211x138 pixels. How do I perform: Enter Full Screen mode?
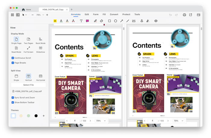[x=28, y=48]
